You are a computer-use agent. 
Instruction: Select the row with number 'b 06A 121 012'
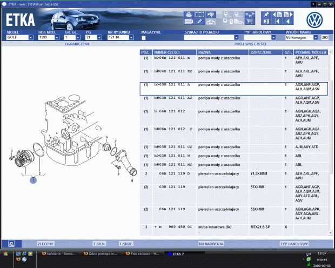point(234,118)
